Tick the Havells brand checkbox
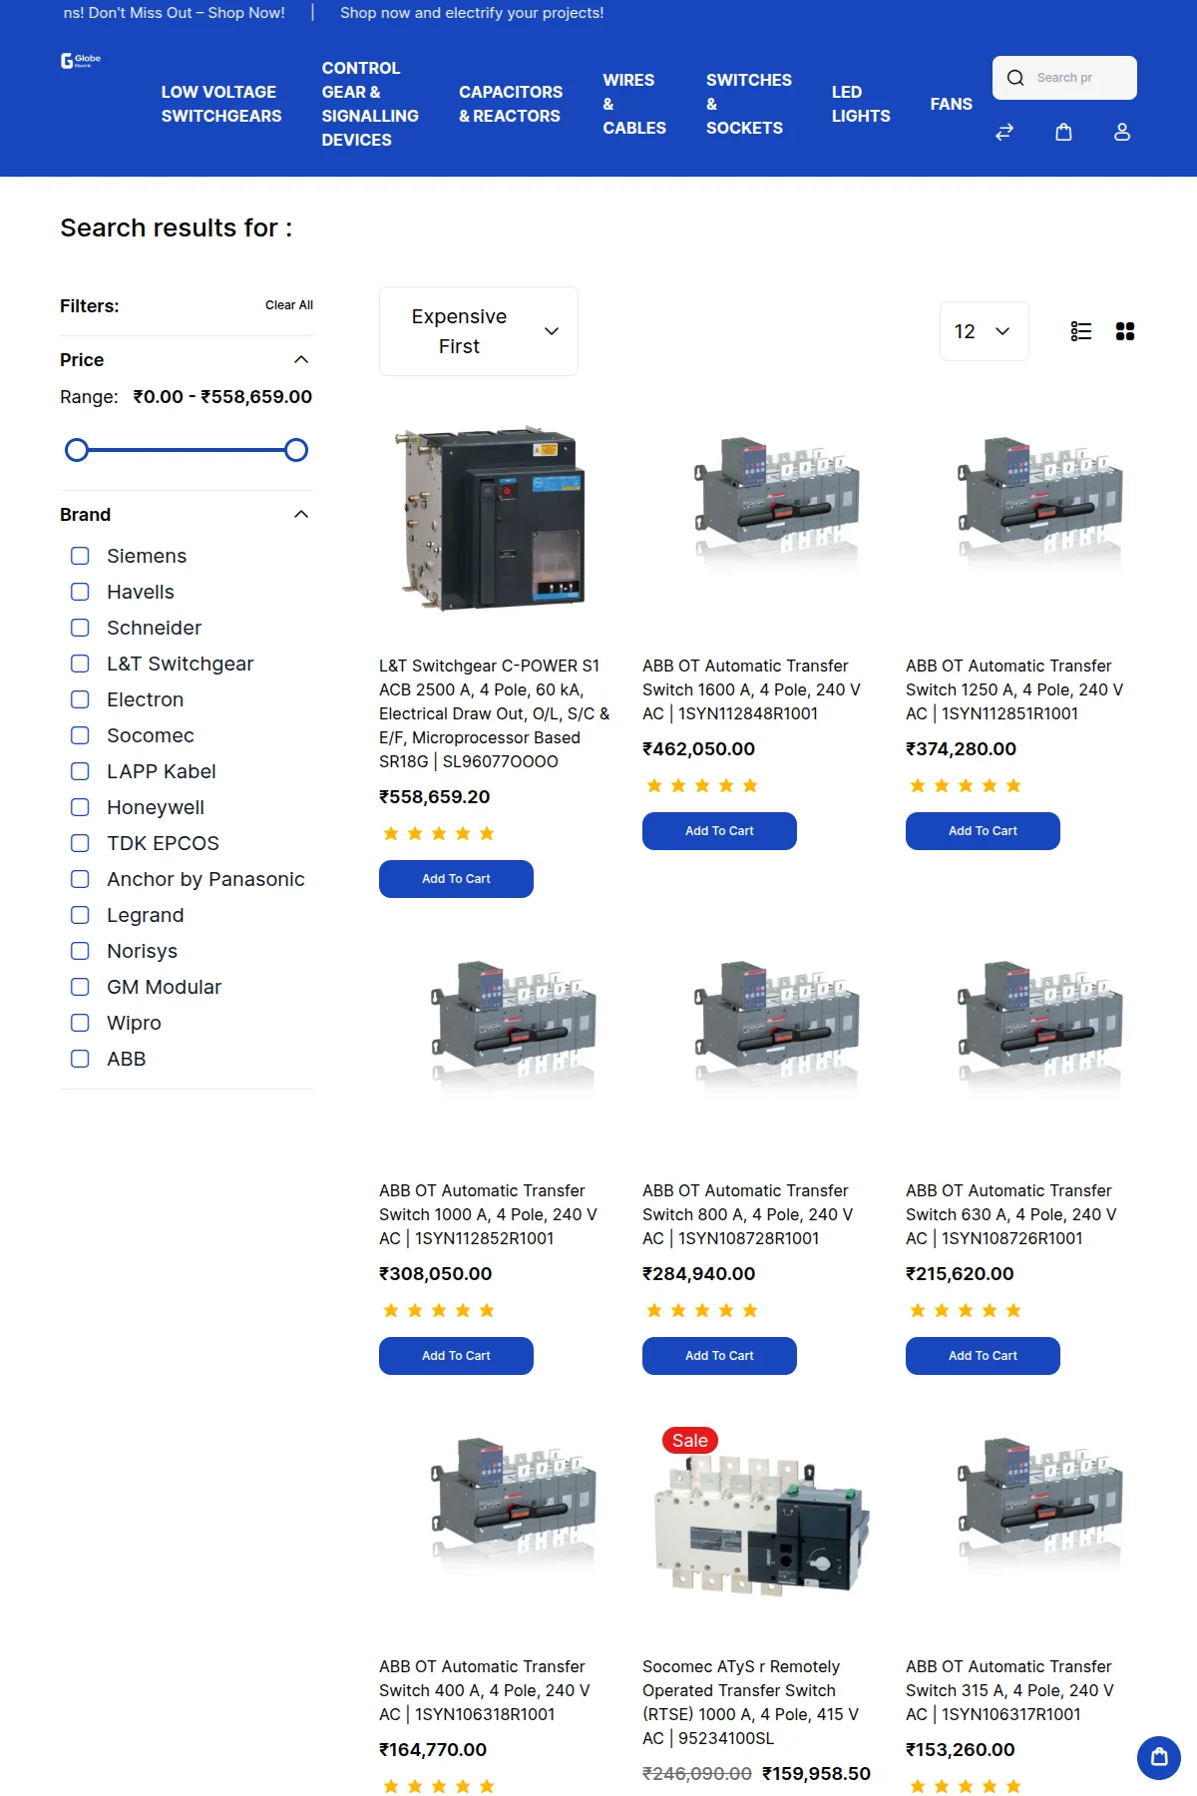The width and height of the screenshot is (1197, 1796). [80, 592]
